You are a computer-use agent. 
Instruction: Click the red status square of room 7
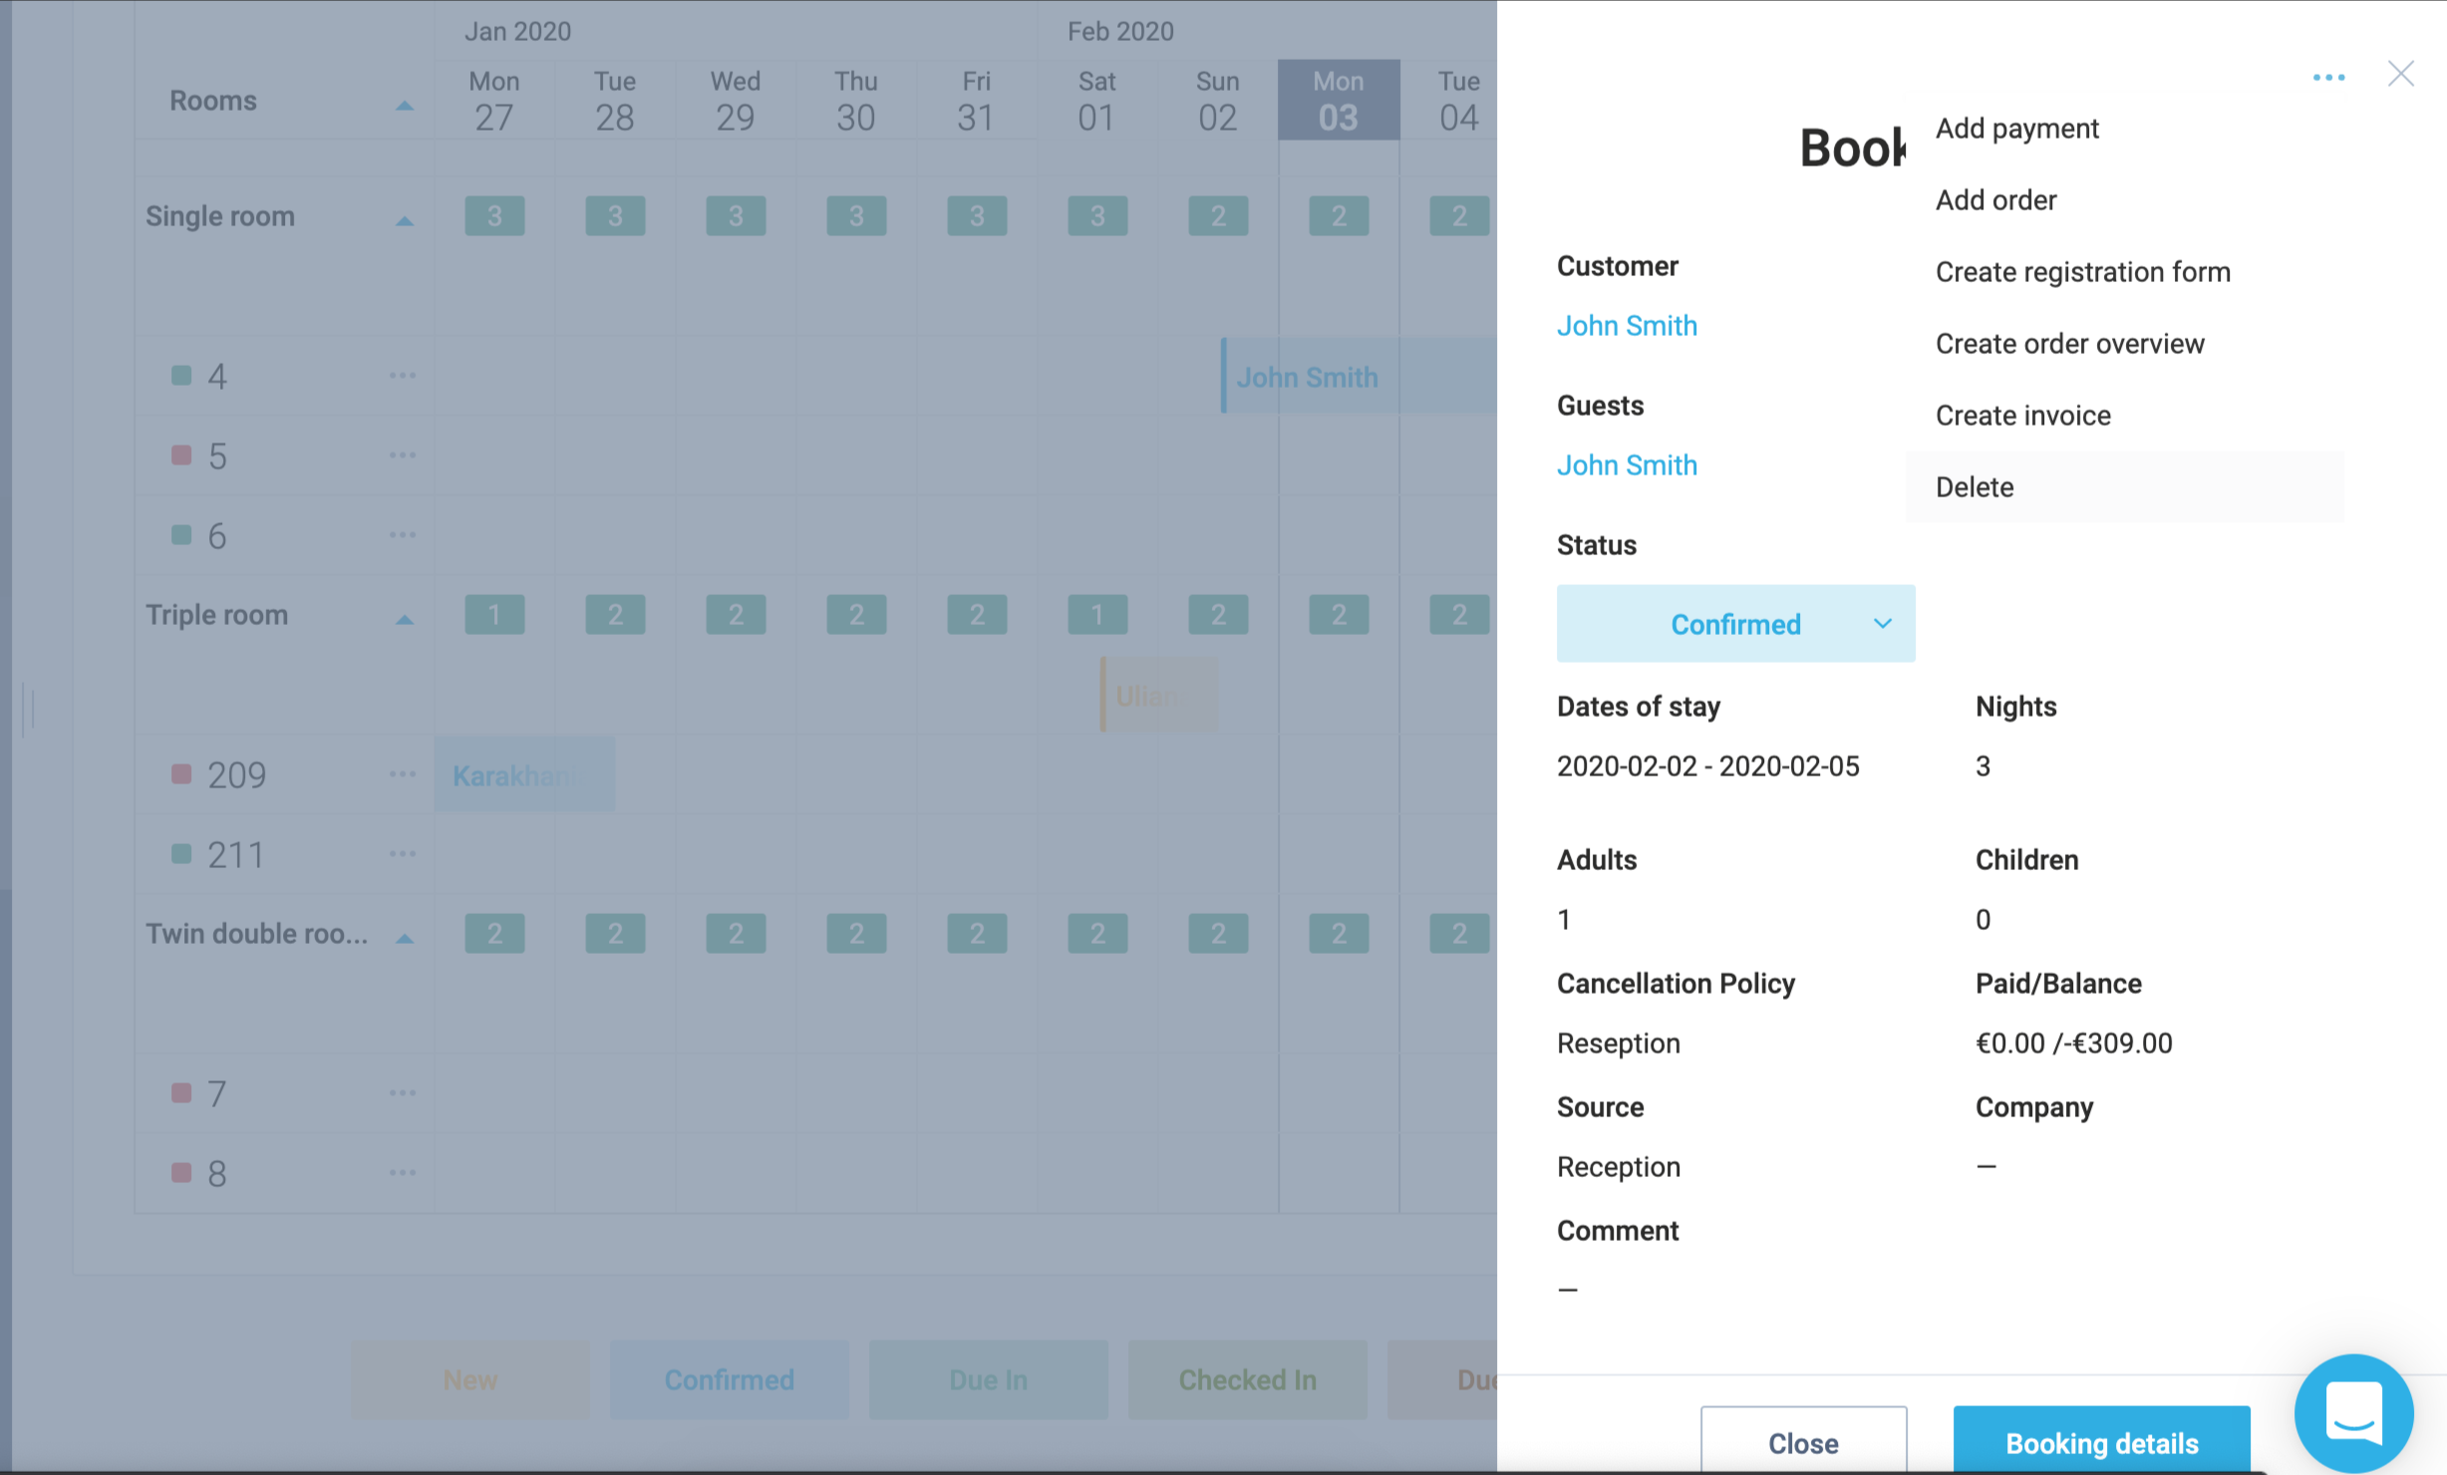[181, 1092]
